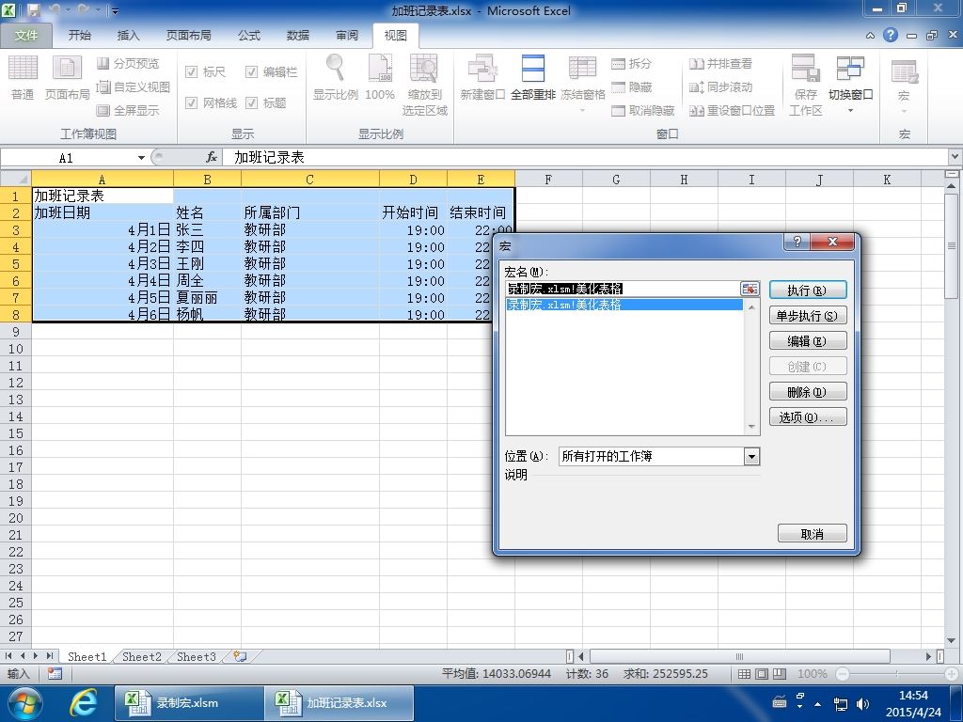Switch to Page Layout (页面布局) view icon
Viewport: 963px width, 722px height.
(67, 77)
